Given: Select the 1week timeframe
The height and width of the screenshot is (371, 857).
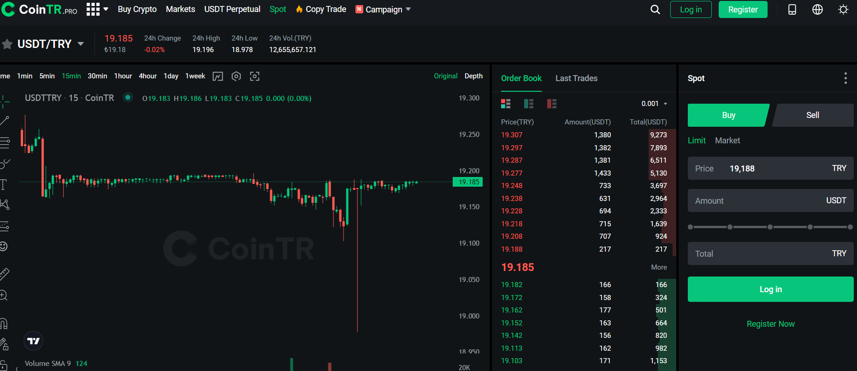Looking at the screenshot, I should (x=195, y=76).
